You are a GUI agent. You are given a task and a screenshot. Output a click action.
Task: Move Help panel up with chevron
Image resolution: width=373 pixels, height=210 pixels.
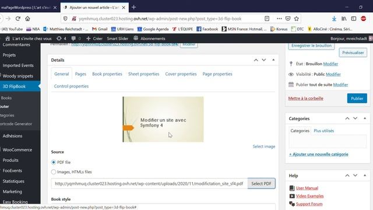click(347, 176)
